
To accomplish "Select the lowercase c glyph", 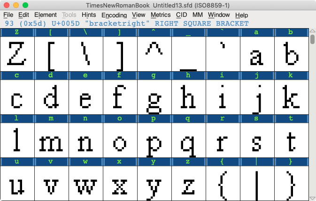I will [17, 97].
